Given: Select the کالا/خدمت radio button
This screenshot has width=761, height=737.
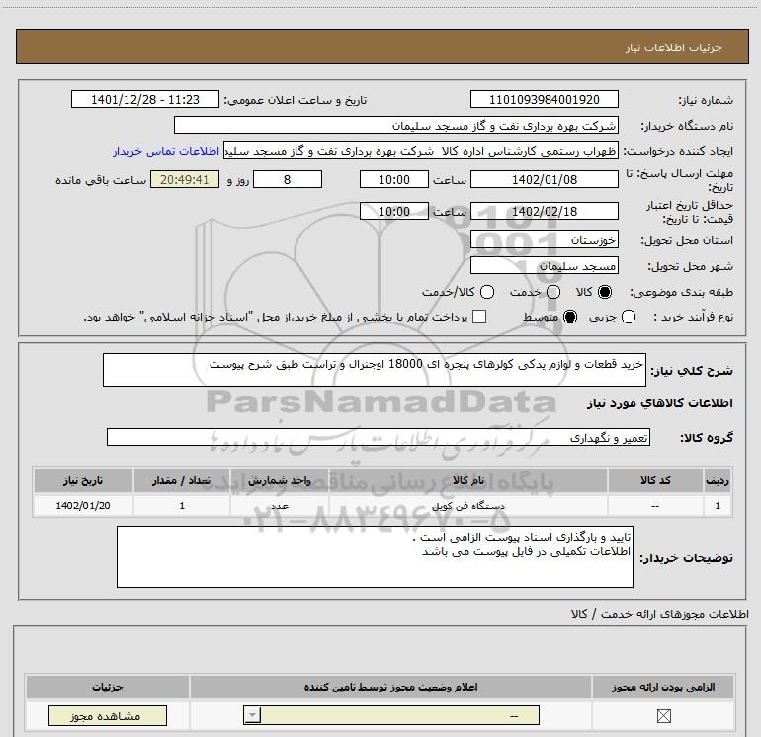Looking at the screenshot, I should (x=487, y=292).
